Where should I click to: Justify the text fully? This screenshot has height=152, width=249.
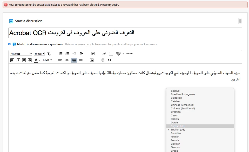81,60
